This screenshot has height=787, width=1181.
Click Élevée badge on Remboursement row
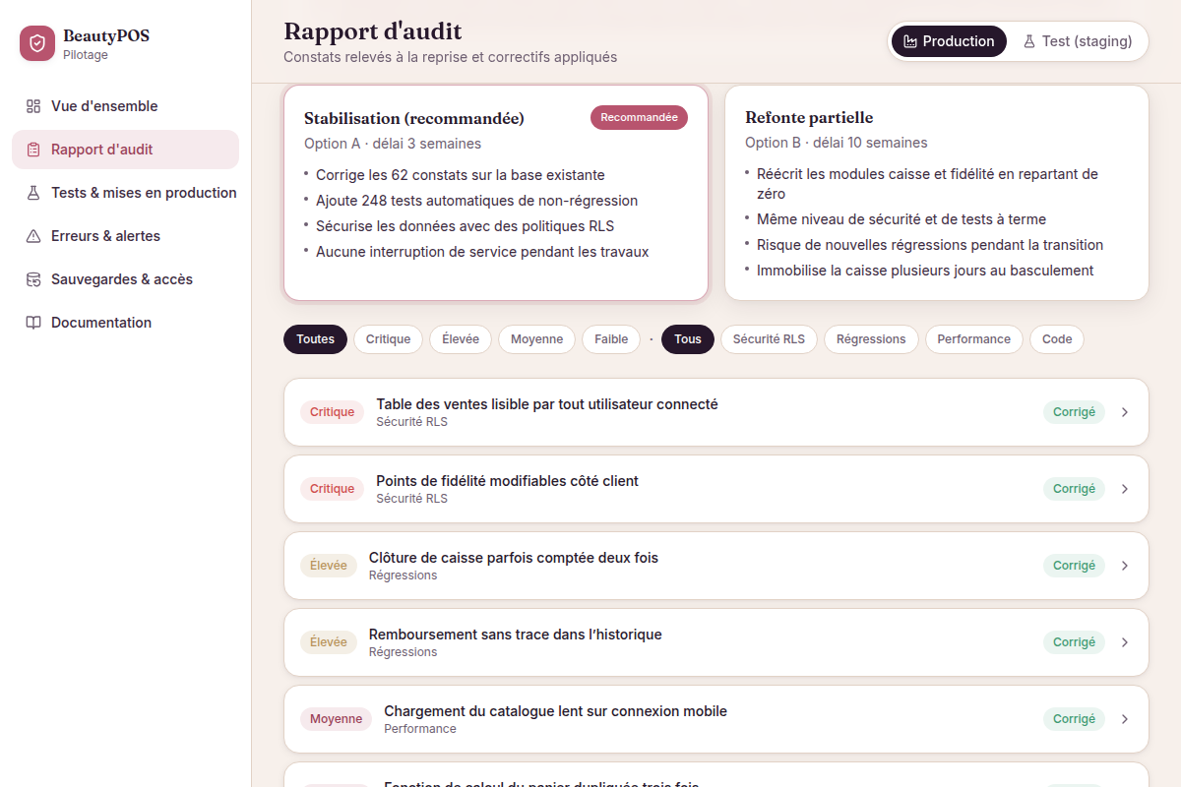click(x=329, y=642)
